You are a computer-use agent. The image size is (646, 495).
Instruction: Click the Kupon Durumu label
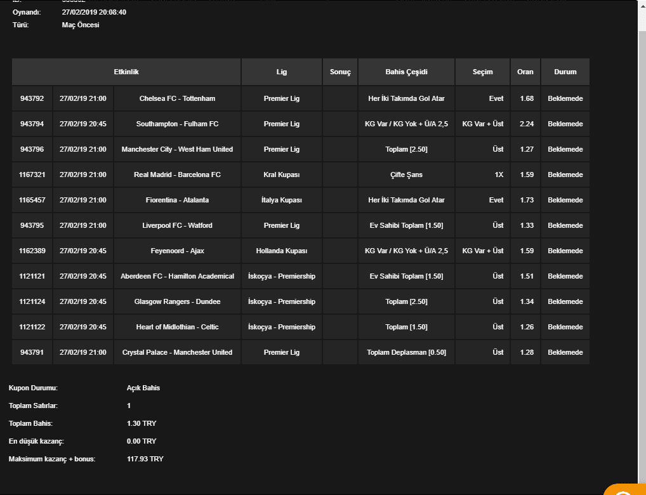click(x=33, y=388)
